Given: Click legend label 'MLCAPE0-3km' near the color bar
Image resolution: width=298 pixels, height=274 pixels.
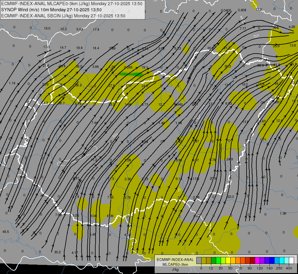Looking at the screenshot, I should 175,265.
